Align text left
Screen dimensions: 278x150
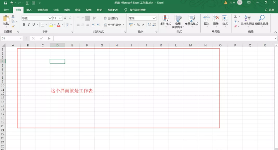(78, 25)
